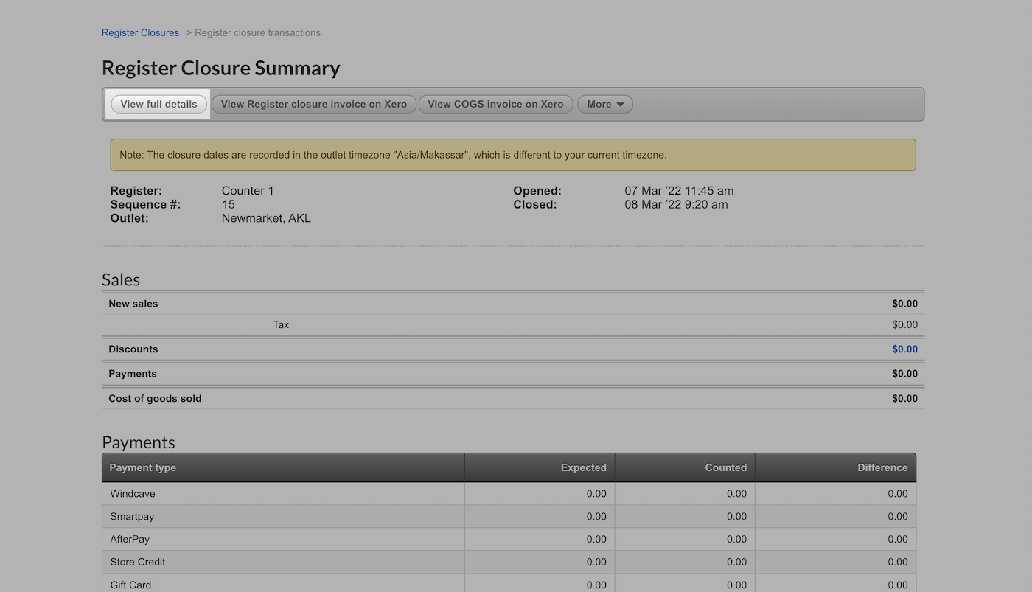Click the Difference column header

click(882, 467)
